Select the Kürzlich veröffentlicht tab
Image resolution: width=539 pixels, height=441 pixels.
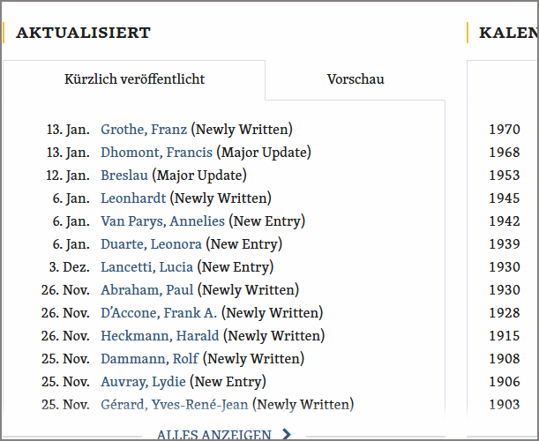[x=134, y=79]
